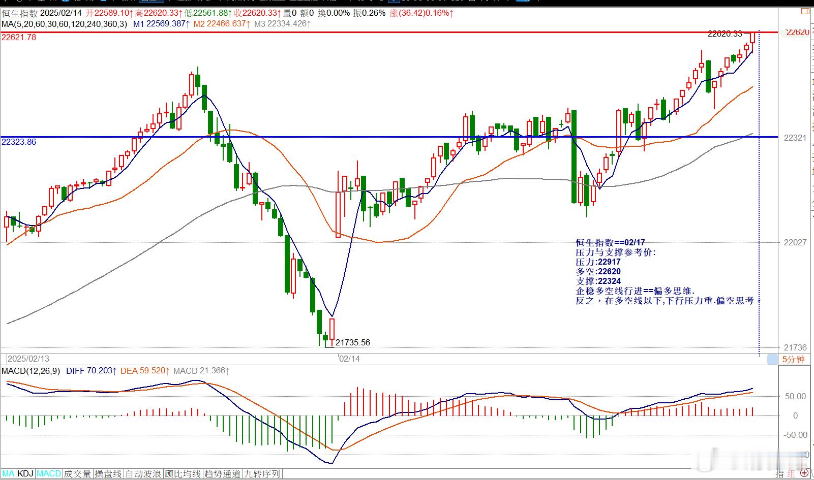The image size is (814, 480).
Task: Click the blue 22323.86 support line label
Action: click(19, 142)
